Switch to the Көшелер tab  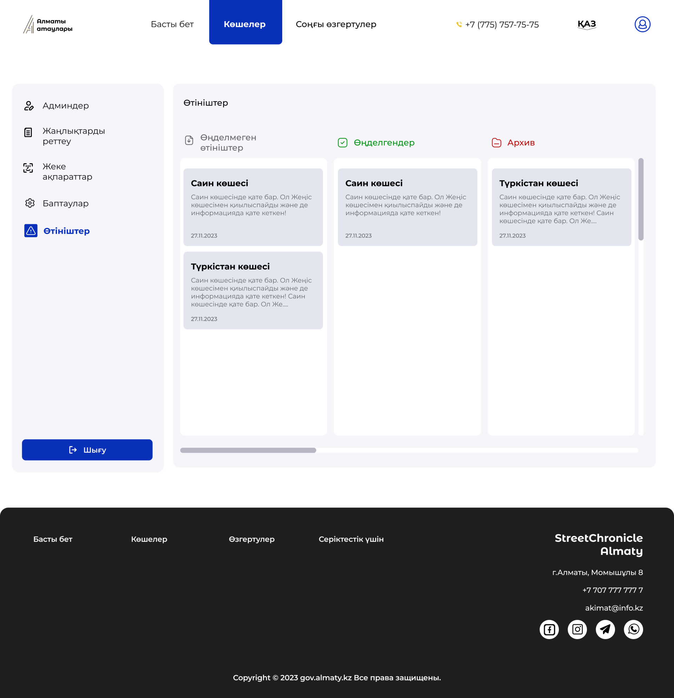245,24
